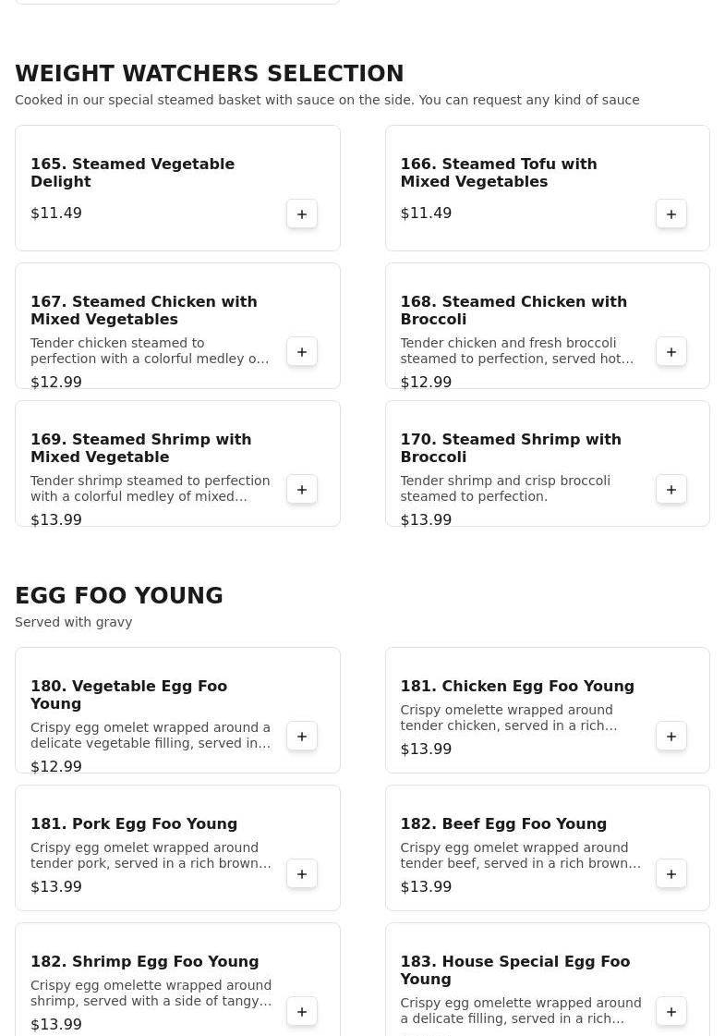This screenshot has height=1036, width=725.
Task: Click the Weight Watchers Selection heading
Action: [x=210, y=74]
